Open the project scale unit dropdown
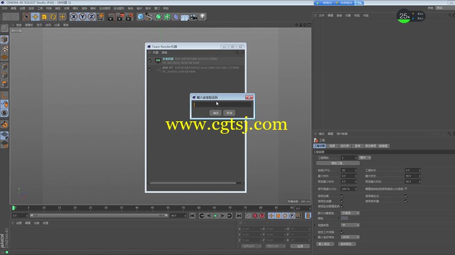 [x=365, y=158]
